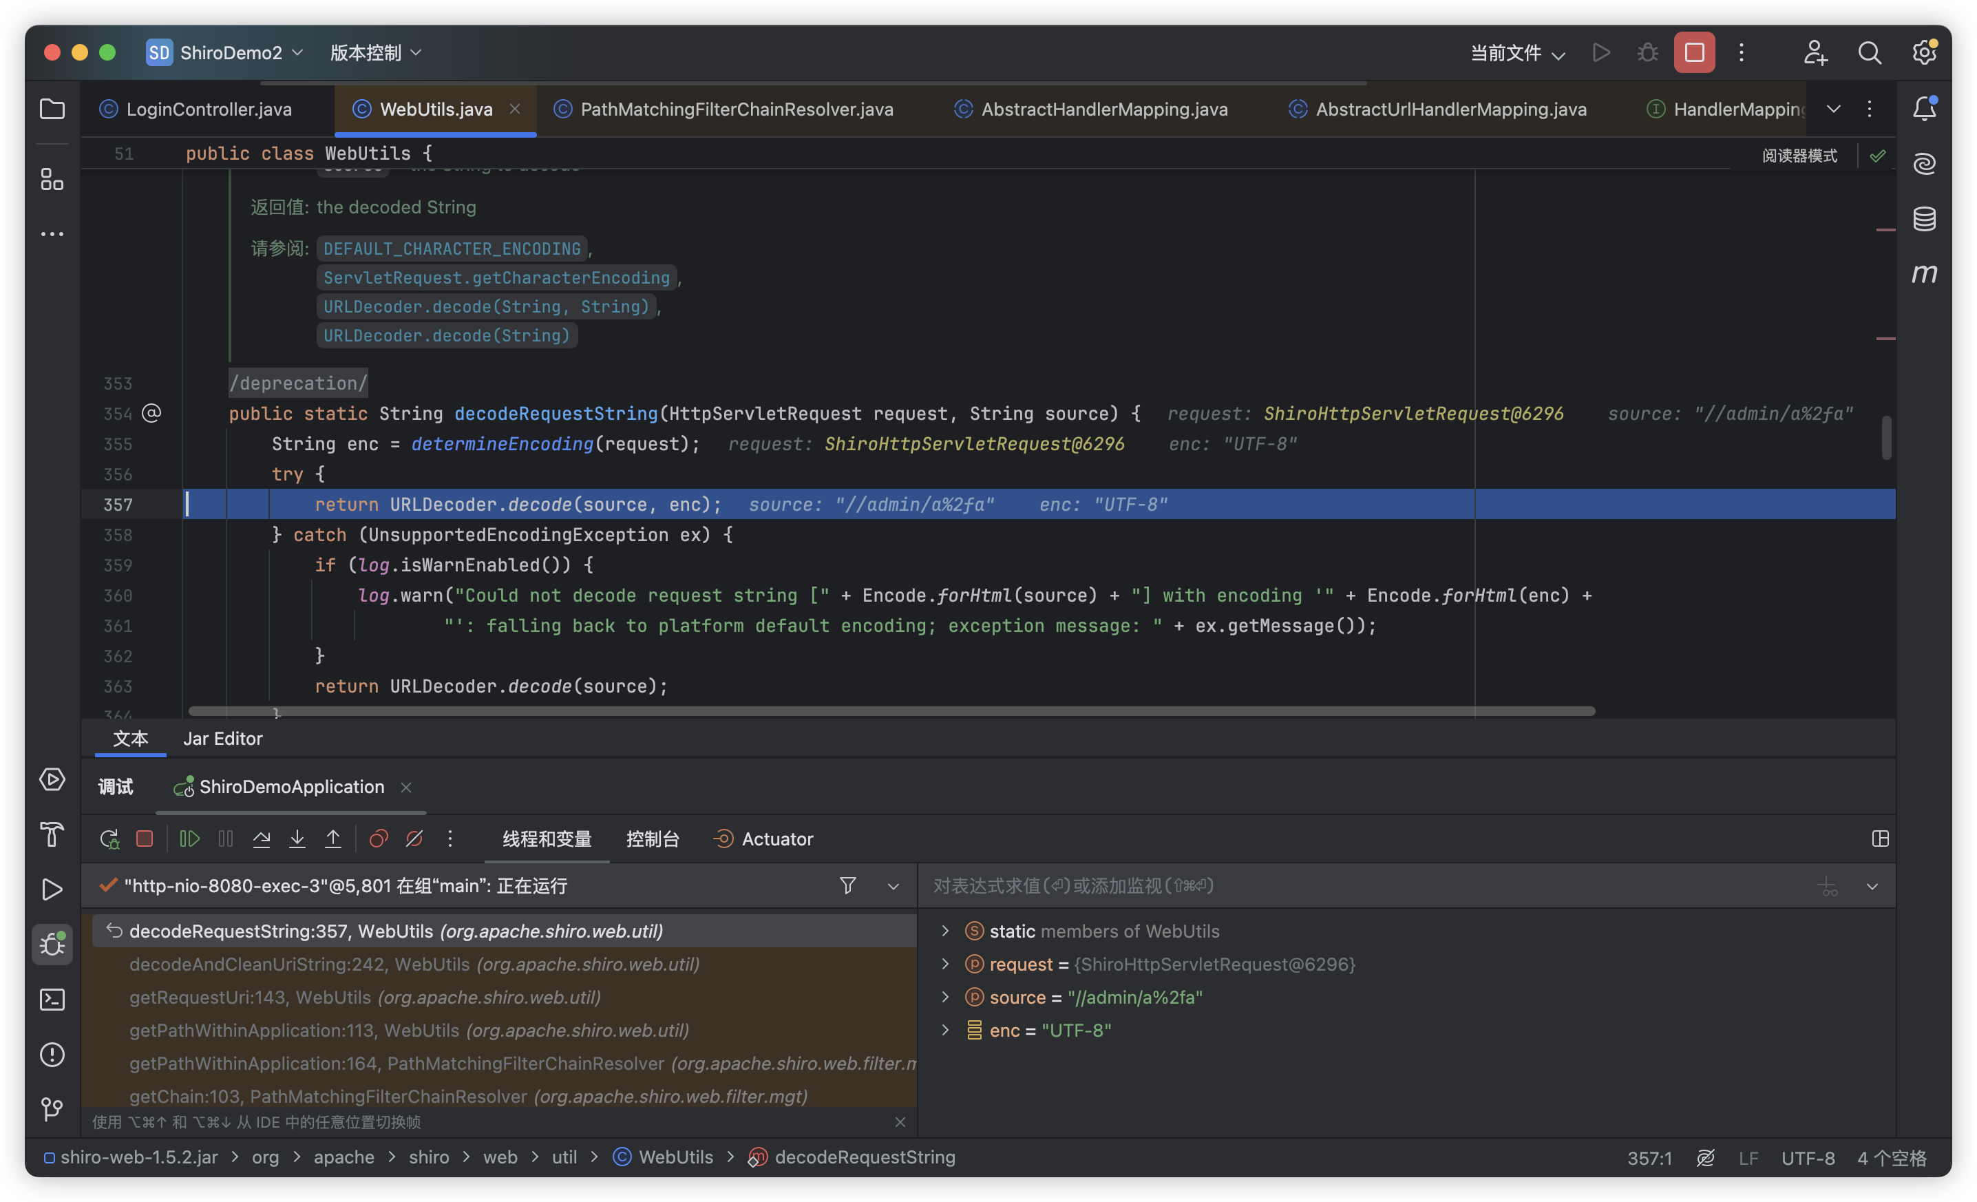This screenshot has width=1977, height=1202.
Task: Open the Git tool window
Action: [x=52, y=1109]
